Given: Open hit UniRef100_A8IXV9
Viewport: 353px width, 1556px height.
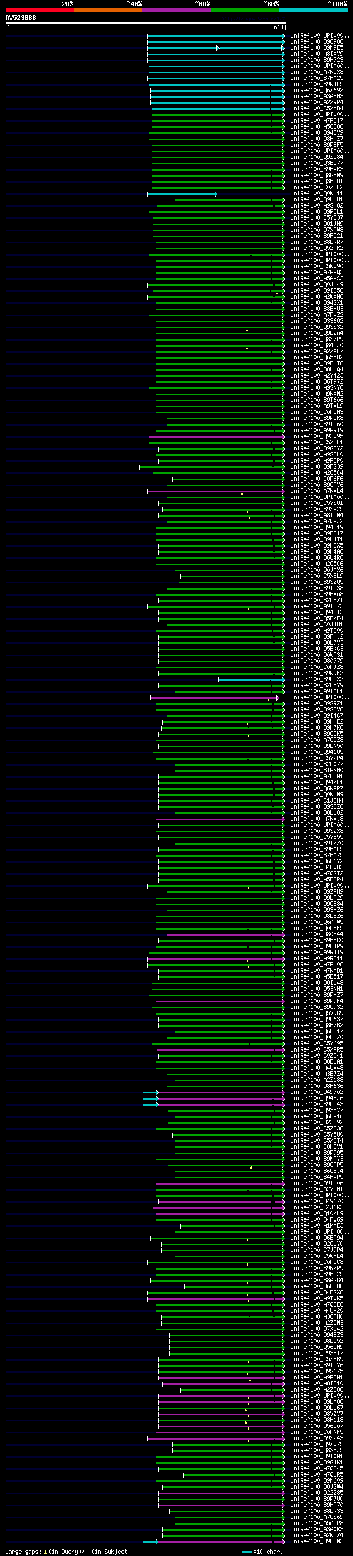Looking at the screenshot, I should click(x=317, y=54).
